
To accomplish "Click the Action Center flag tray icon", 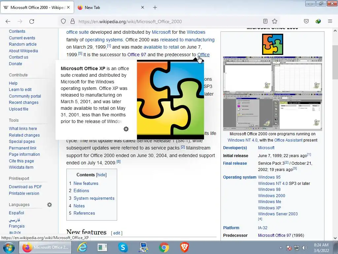I will pos(289,248).
